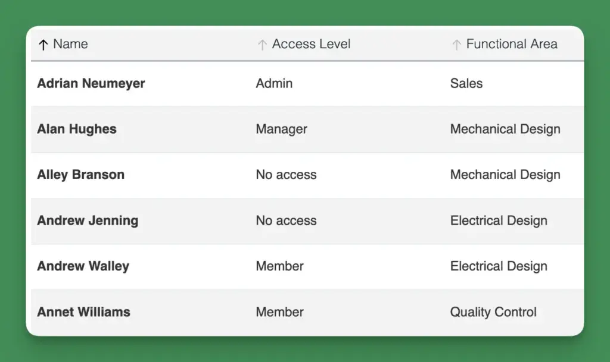Open Adrian Neumeyer's user row

91,84
